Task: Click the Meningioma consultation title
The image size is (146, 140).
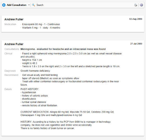Action: [x=63, y=49]
